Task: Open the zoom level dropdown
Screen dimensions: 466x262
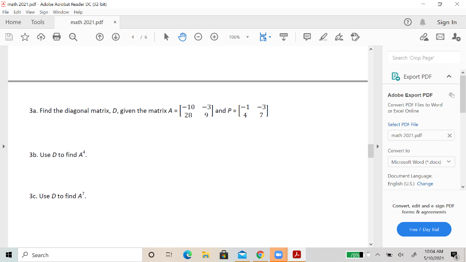Action: point(248,37)
